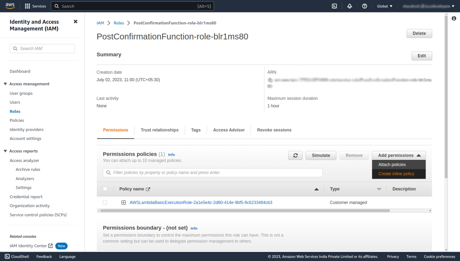Switch to the Trust relationships tab
Viewport: 460px width, 261px height.
pyautogui.click(x=159, y=130)
